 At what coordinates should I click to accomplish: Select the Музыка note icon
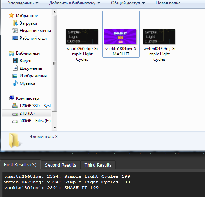coord(15,83)
